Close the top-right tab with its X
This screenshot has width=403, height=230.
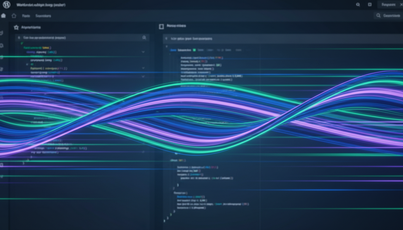[402, 4]
